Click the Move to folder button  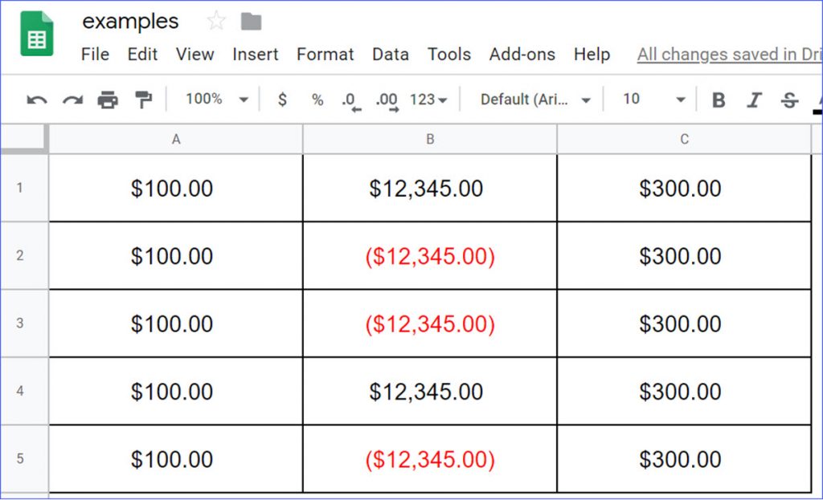click(250, 22)
